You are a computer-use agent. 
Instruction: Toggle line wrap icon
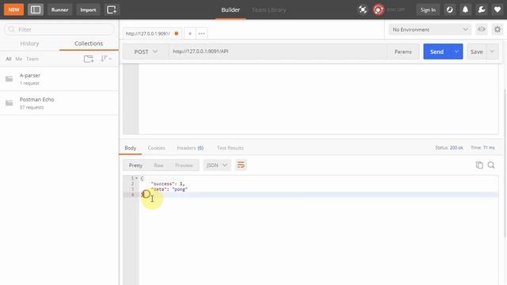(x=241, y=165)
